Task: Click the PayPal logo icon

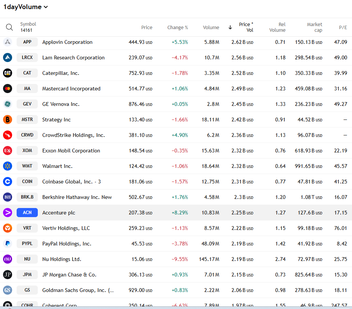Action: click(8, 244)
